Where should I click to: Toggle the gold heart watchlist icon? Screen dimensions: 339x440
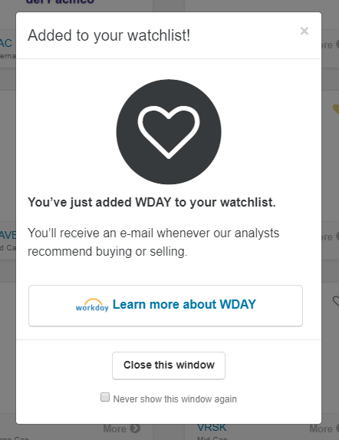(x=336, y=109)
